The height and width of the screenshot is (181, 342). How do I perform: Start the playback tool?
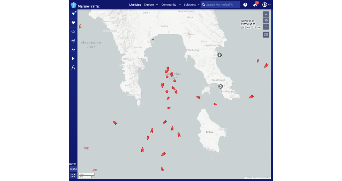pos(73,58)
